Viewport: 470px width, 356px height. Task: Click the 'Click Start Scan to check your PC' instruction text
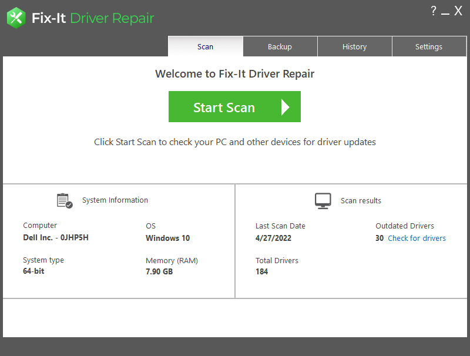click(x=234, y=142)
